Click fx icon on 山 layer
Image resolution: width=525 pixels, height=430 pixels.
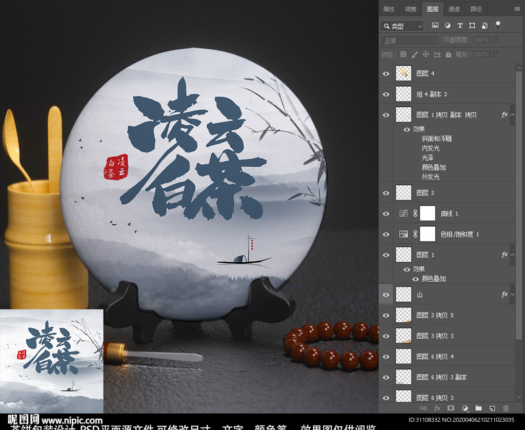coord(504,295)
